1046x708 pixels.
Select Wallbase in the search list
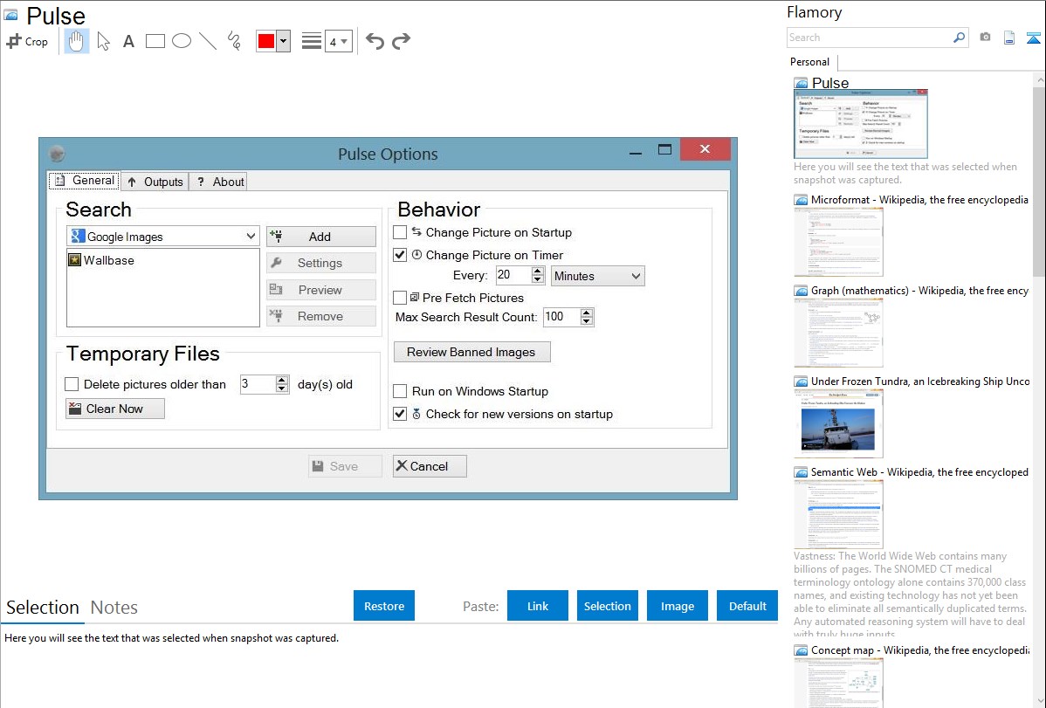coord(109,260)
